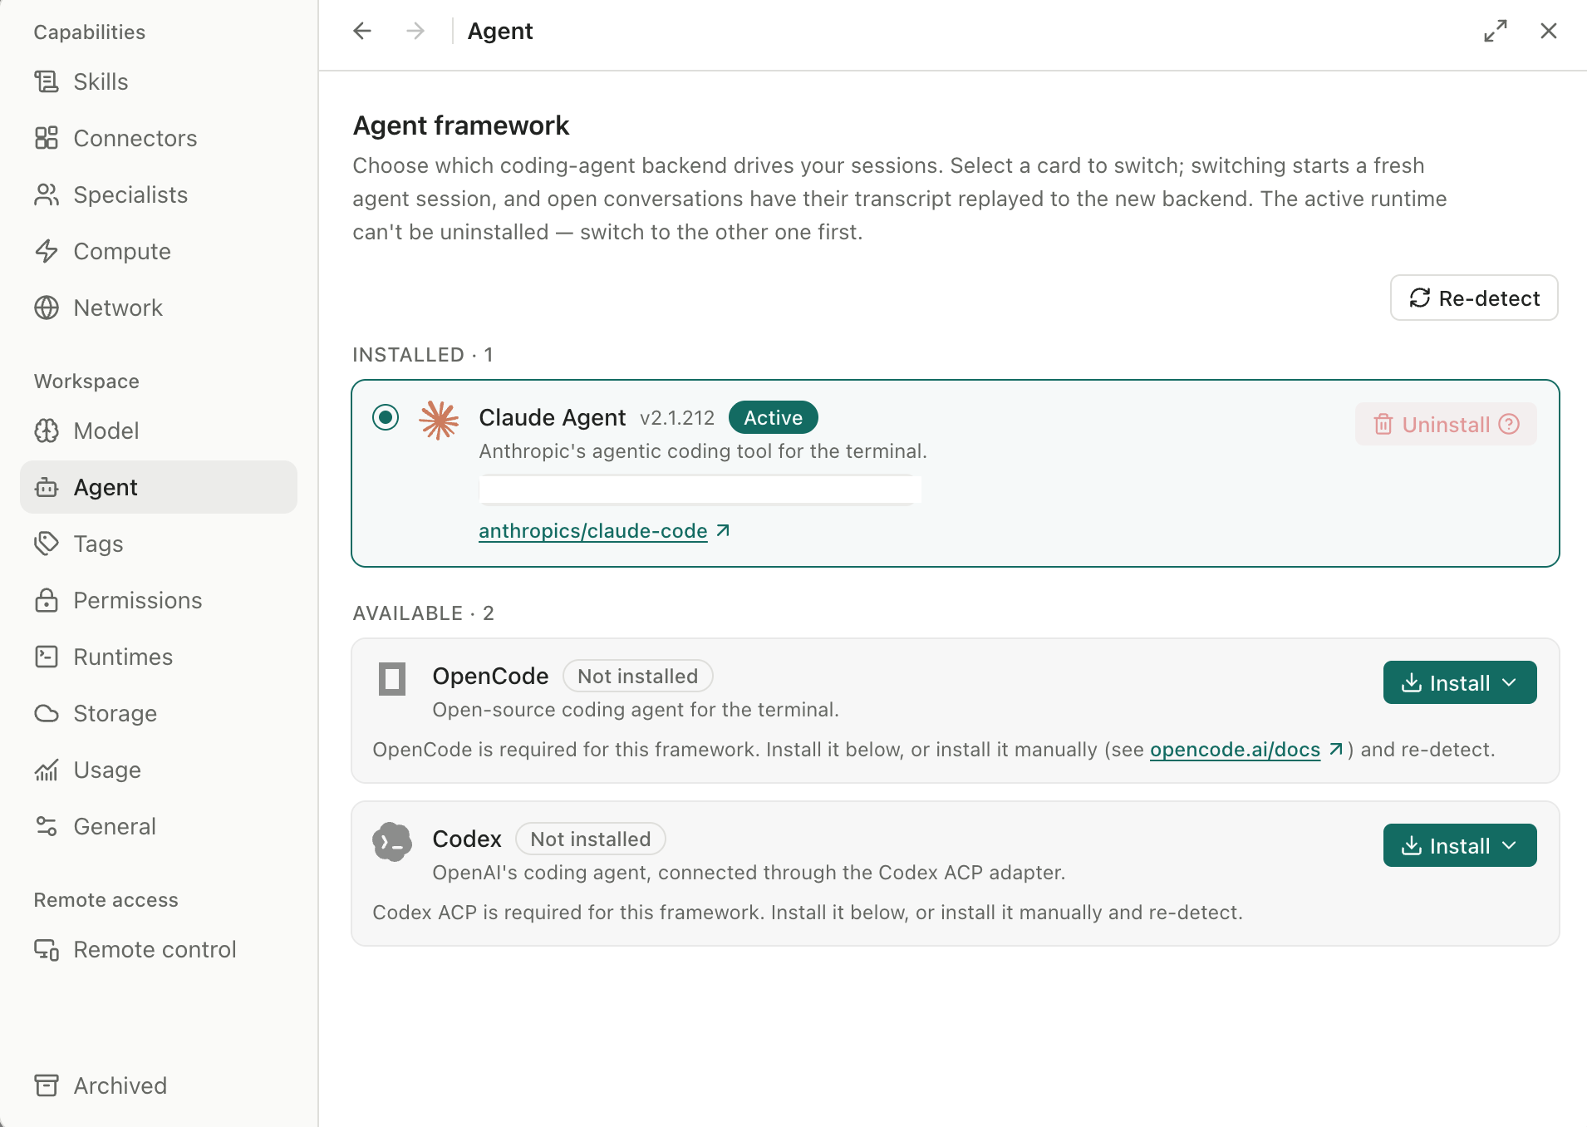The image size is (1587, 1127).
Task: Click the OpenCode logo icon
Action: (392, 678)
